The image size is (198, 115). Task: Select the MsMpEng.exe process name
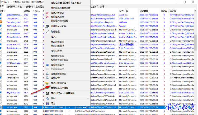coord(13,78)
